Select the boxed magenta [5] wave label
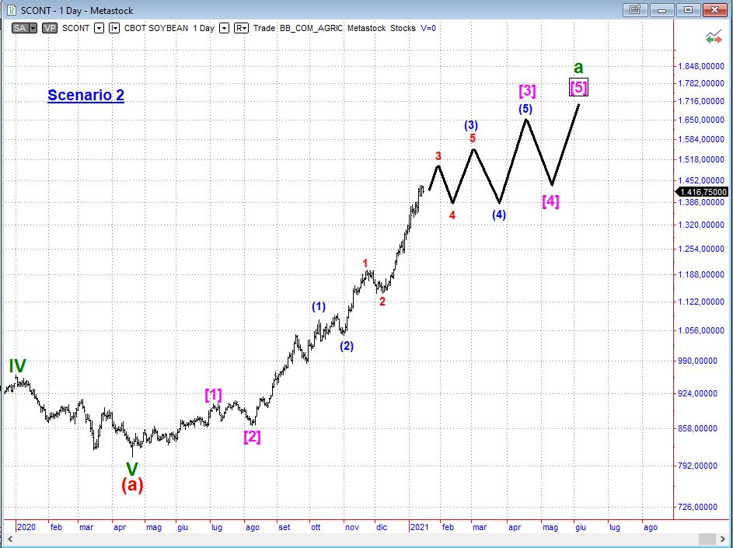The height and width of the screenshot is (548, 733). [579, 87]
